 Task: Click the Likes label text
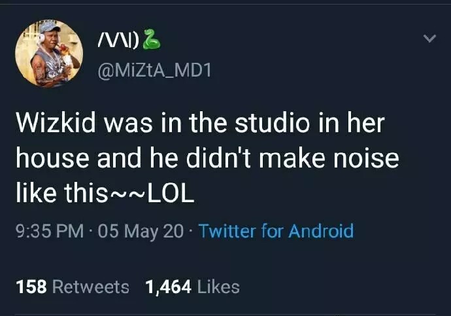(x=218, y=287)
